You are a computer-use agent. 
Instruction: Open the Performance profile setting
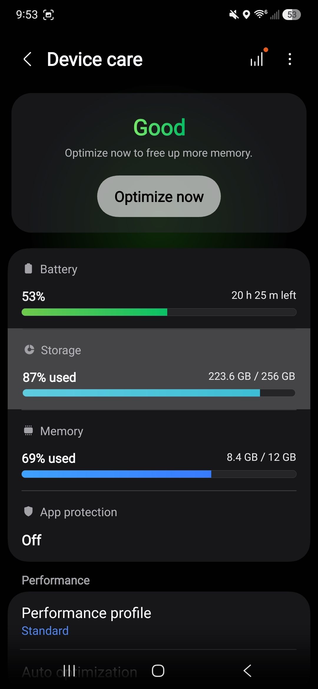tap(159, 621)
